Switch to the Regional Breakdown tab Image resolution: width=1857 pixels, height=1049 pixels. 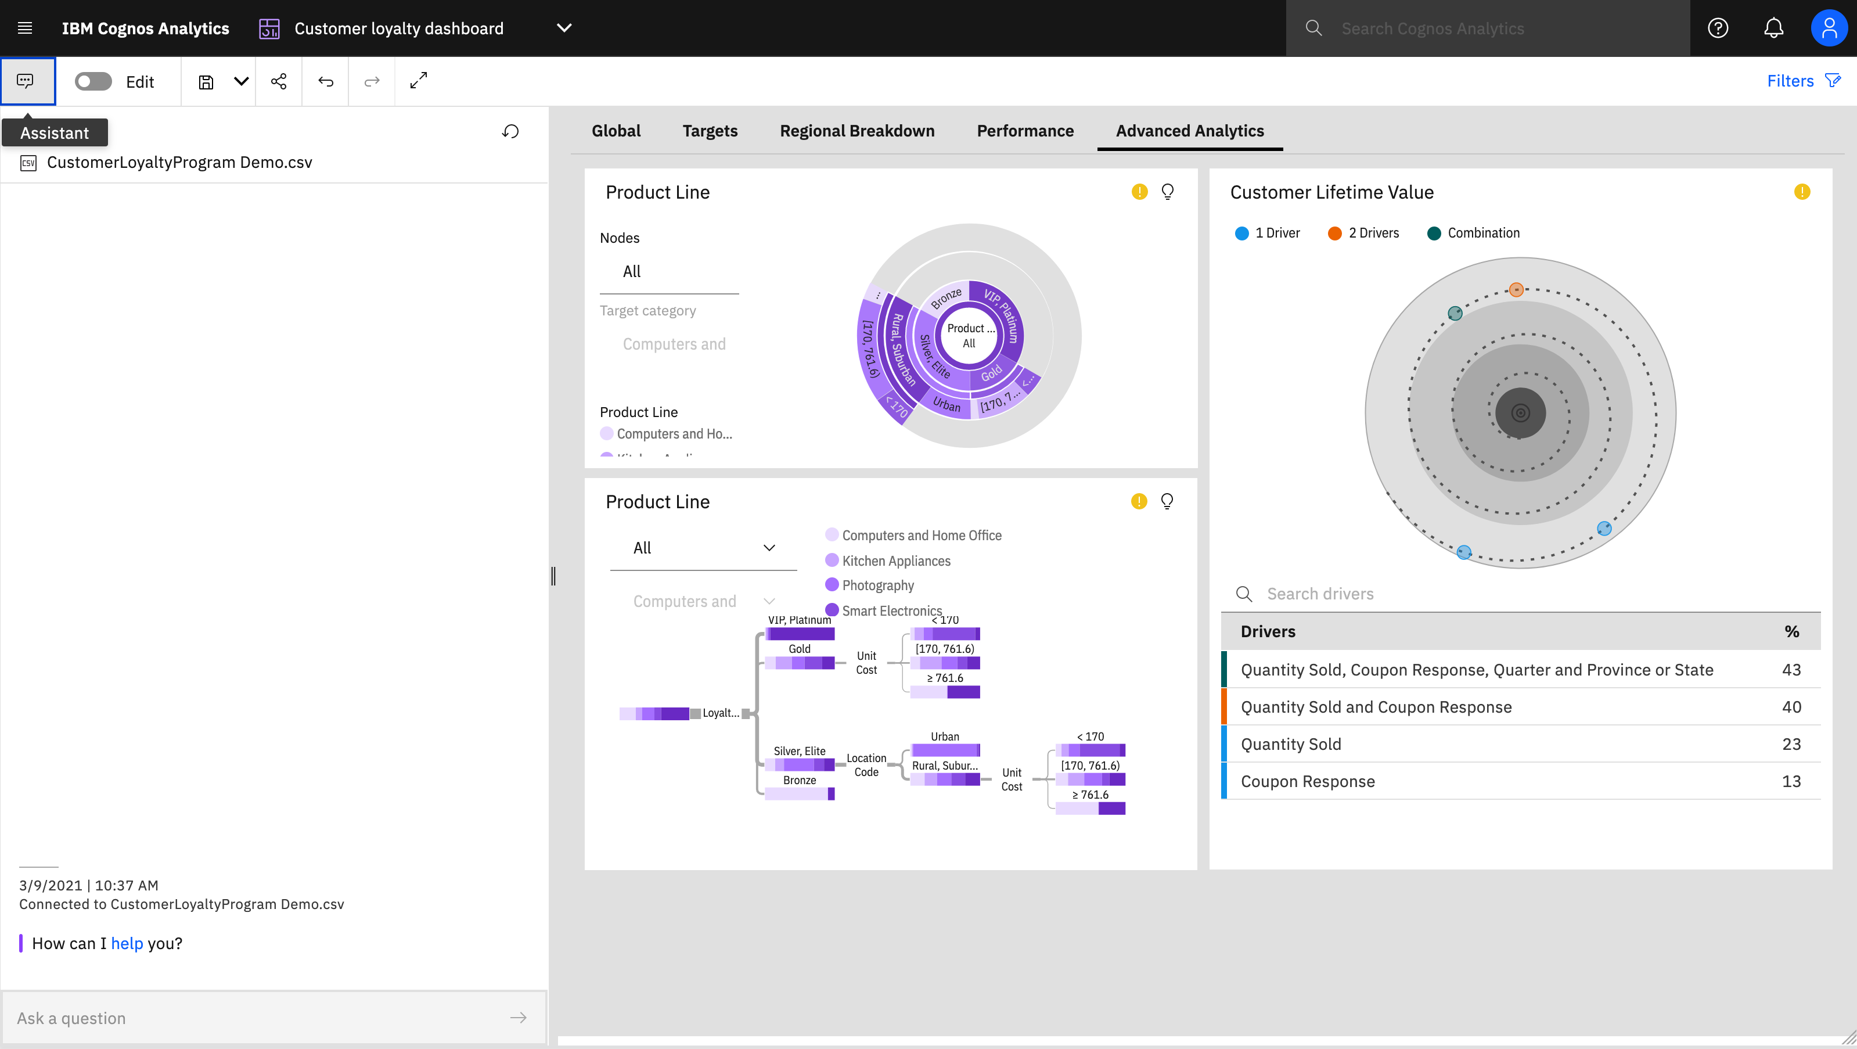coord(857,131)
